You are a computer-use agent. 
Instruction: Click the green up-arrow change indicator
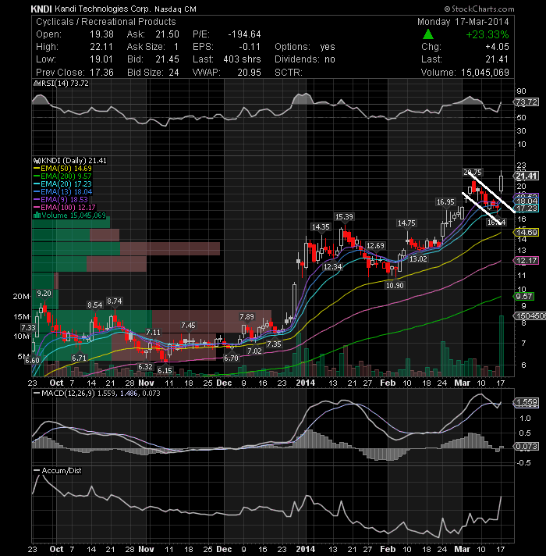point(428,34)
